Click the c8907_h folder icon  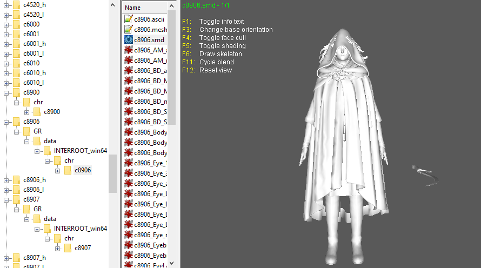coord(17,258)
